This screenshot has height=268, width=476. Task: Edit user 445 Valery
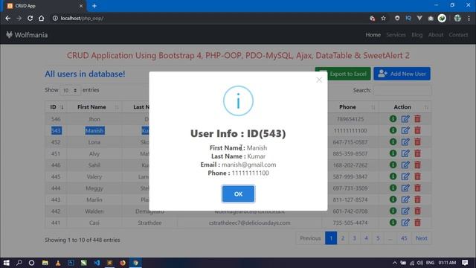pyautogui.click(x=405, y=176)
